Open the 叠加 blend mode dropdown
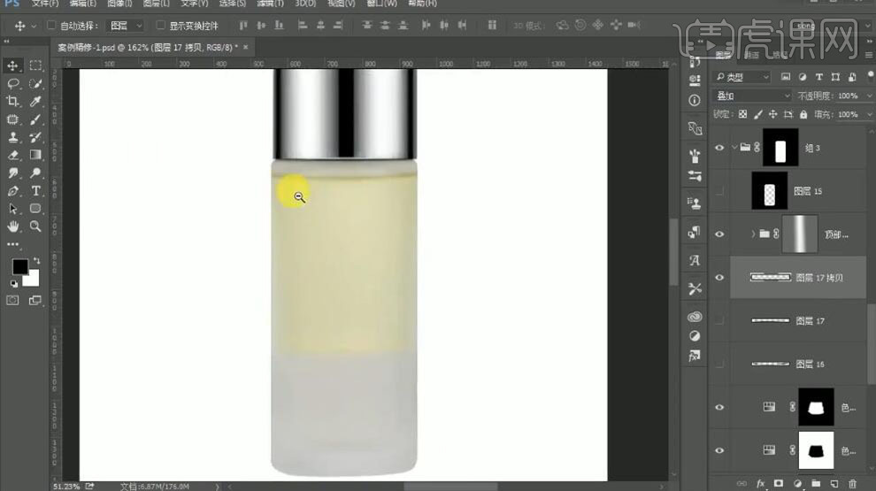This screenshot has height=491, width=876. click(x=752, y=96)
